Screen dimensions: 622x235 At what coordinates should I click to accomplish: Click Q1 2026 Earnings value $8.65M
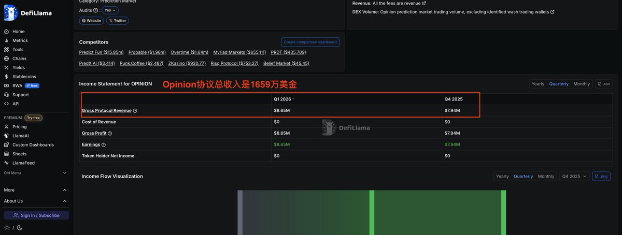pos(281,144)
